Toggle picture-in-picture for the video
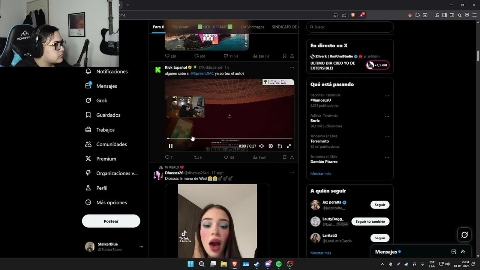This screenshot has width=480, height=270. 280,146
